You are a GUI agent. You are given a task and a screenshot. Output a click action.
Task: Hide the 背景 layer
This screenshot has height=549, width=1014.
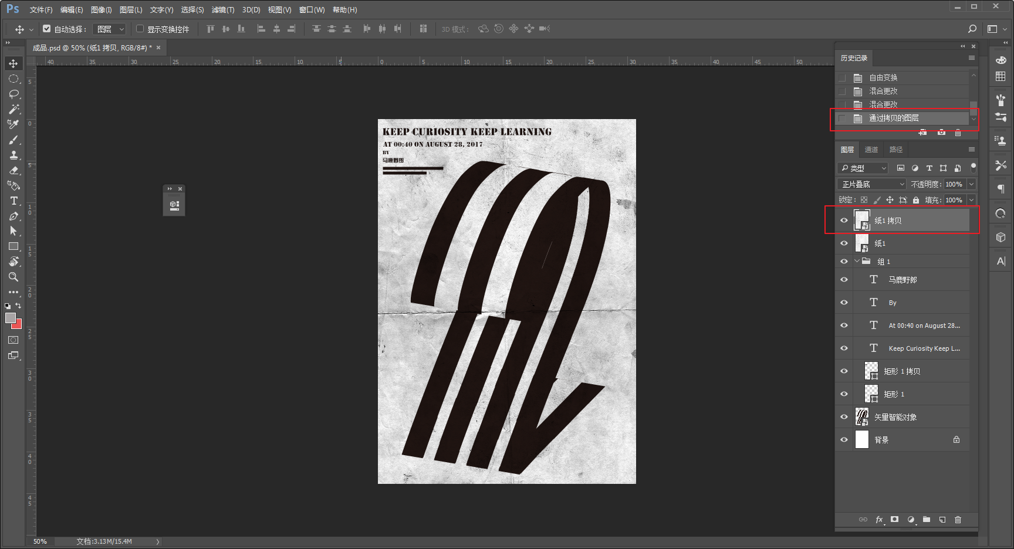click(844, 440)
